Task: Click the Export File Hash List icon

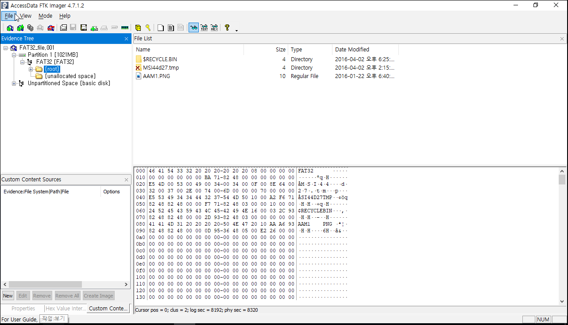Action: point(171,27)
